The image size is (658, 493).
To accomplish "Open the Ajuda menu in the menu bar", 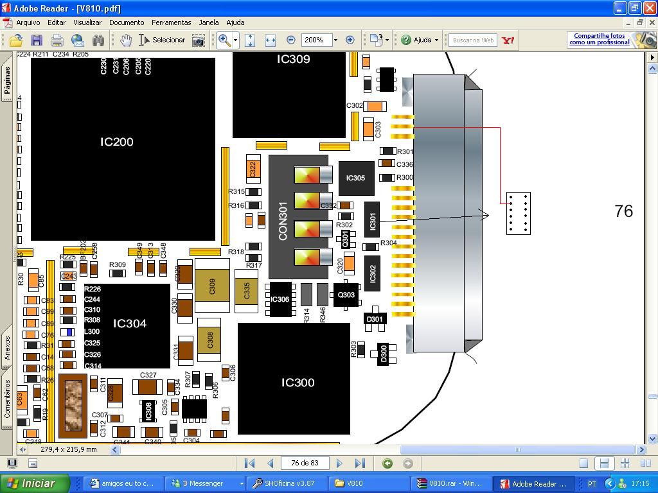I will click(x=235, y=22).
